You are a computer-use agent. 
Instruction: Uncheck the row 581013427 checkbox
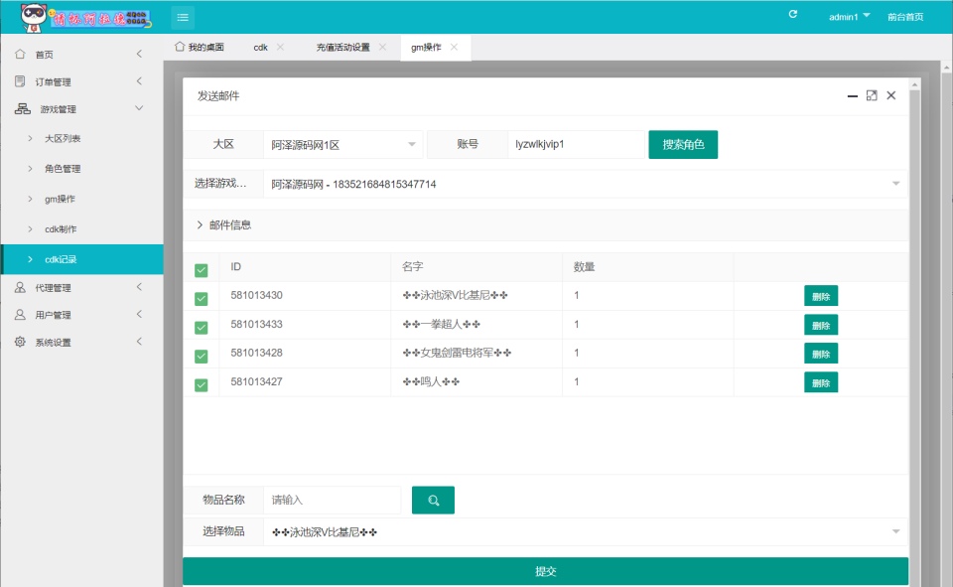click(202, 385)
